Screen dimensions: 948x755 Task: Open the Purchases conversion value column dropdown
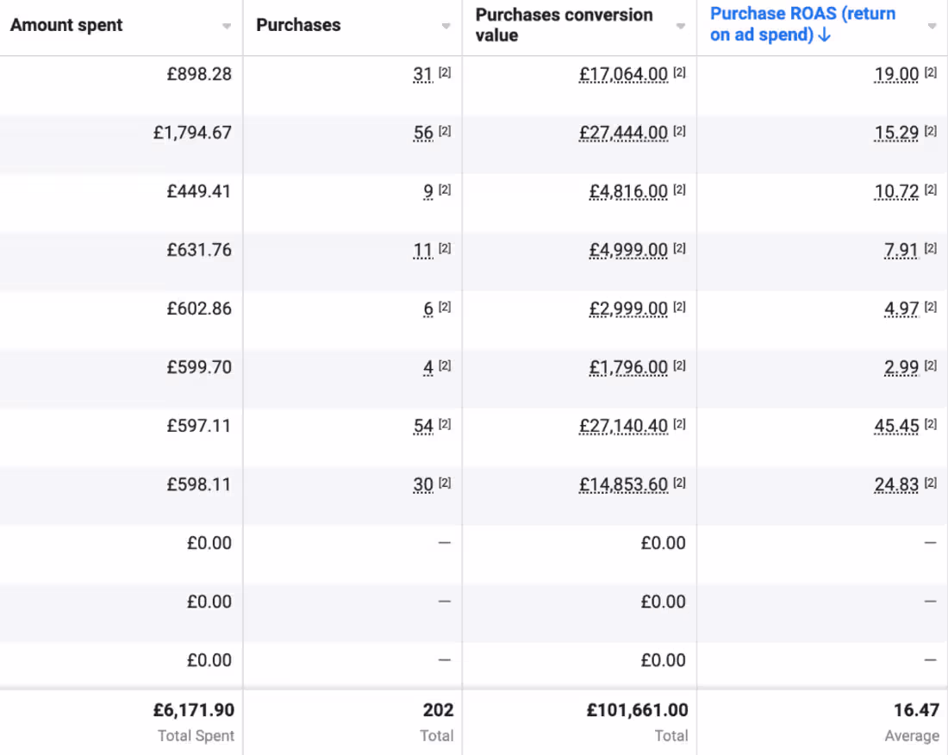(x=682, y=25)
